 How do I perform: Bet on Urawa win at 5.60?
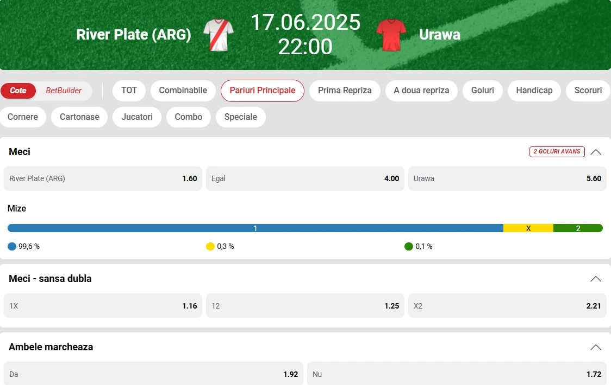pos(507,178)
